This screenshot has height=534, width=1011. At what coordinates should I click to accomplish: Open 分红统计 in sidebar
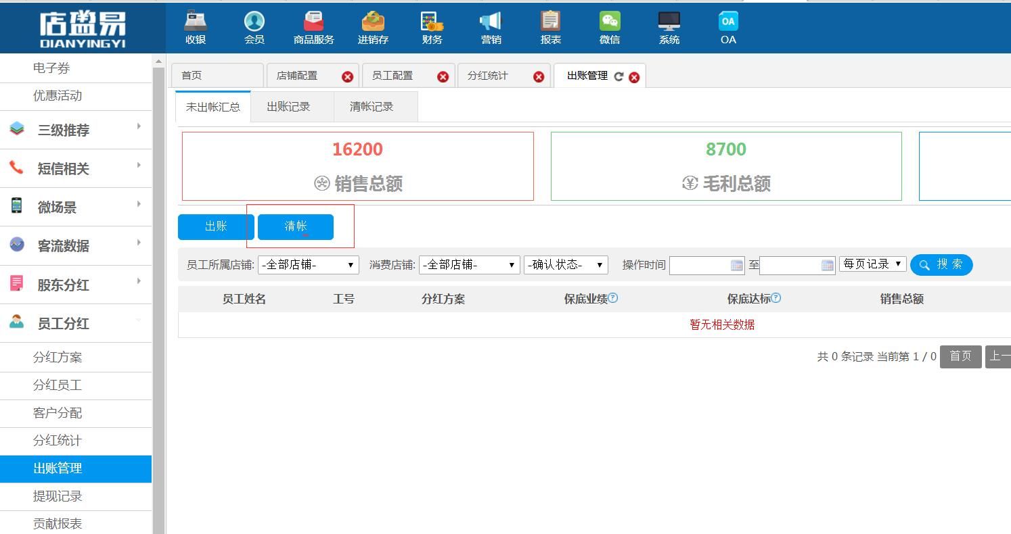click(x=76, y=441)
